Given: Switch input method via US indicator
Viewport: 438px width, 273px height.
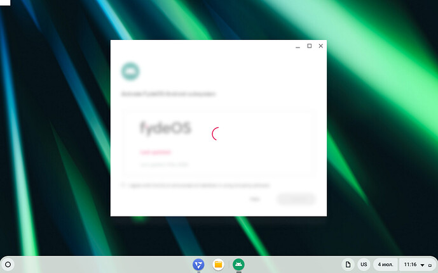Looking at the screenshot, I should [x=364, y=264].
